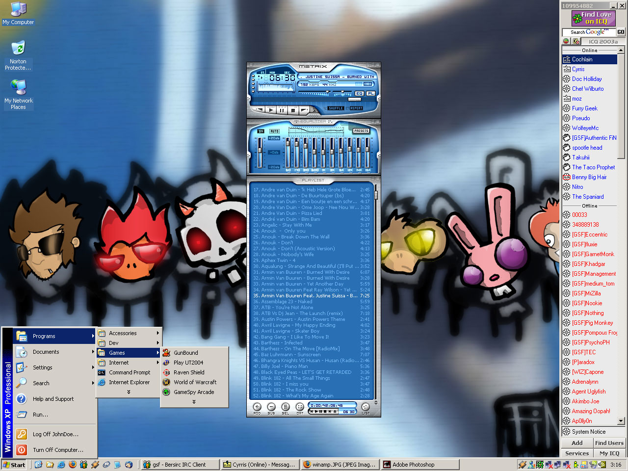The width and height of the screenshot is (628, 471).
Task: Click the equalizer preamp slider
Action: click(x=260, y=152)
